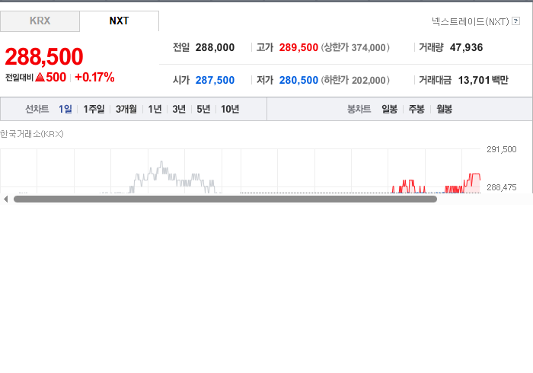
Task: Show the 1년 line chart
Action: point(155,109)
